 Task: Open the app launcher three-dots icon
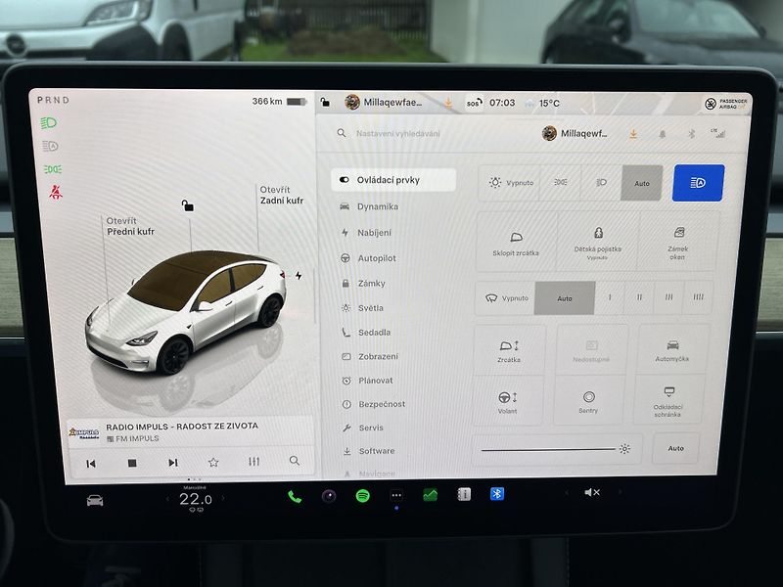pyautogui.click(x=396, y=495)
